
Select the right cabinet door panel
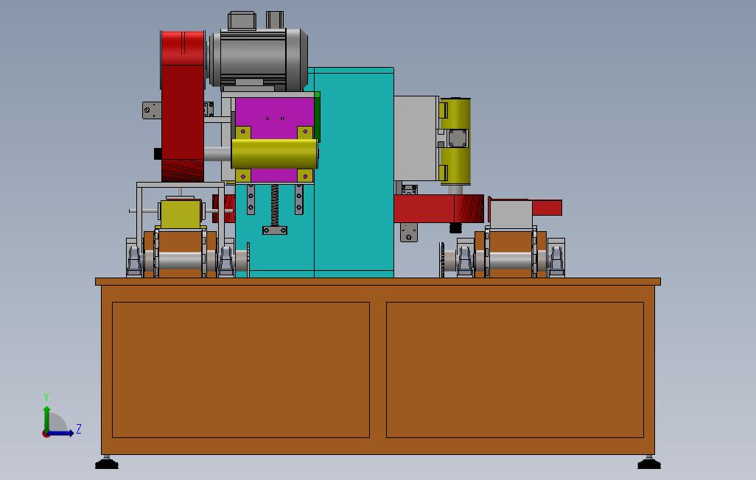tap(515, 370)
